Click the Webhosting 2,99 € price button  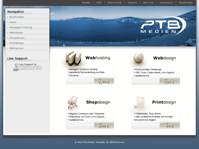click(x=104, y=81)
